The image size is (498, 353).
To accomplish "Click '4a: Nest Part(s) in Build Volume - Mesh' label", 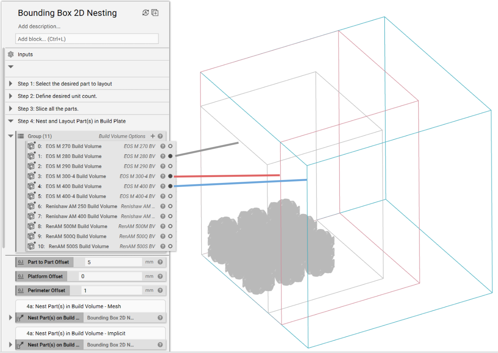I will [74, 306].
